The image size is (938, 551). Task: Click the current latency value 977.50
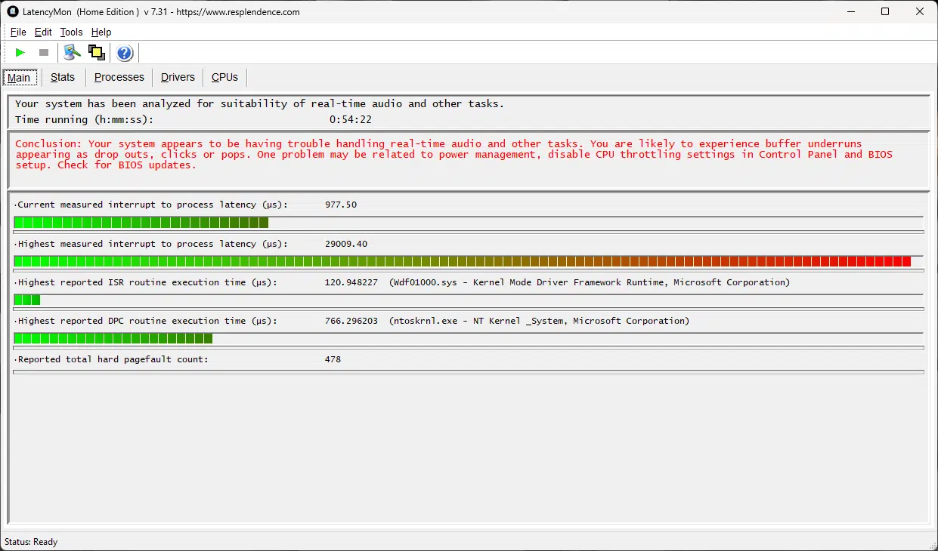(x=341, y=205)
